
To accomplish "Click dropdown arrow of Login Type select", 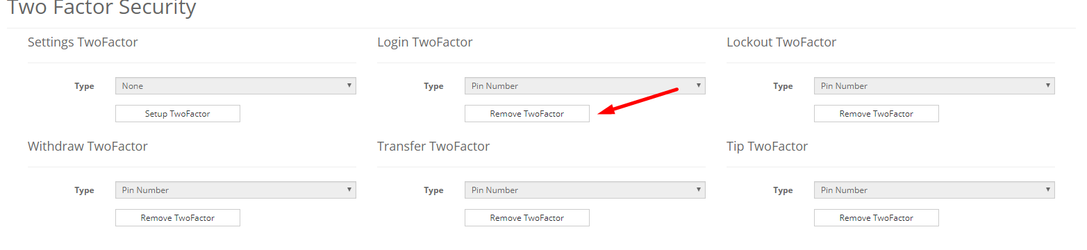I will click(x=699, y=86).
